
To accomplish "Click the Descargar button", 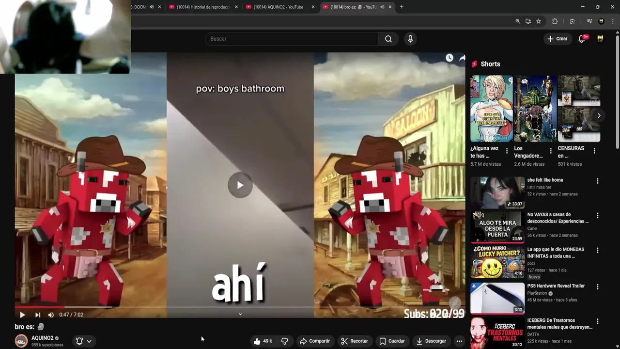I will click(x=431, y=341).
